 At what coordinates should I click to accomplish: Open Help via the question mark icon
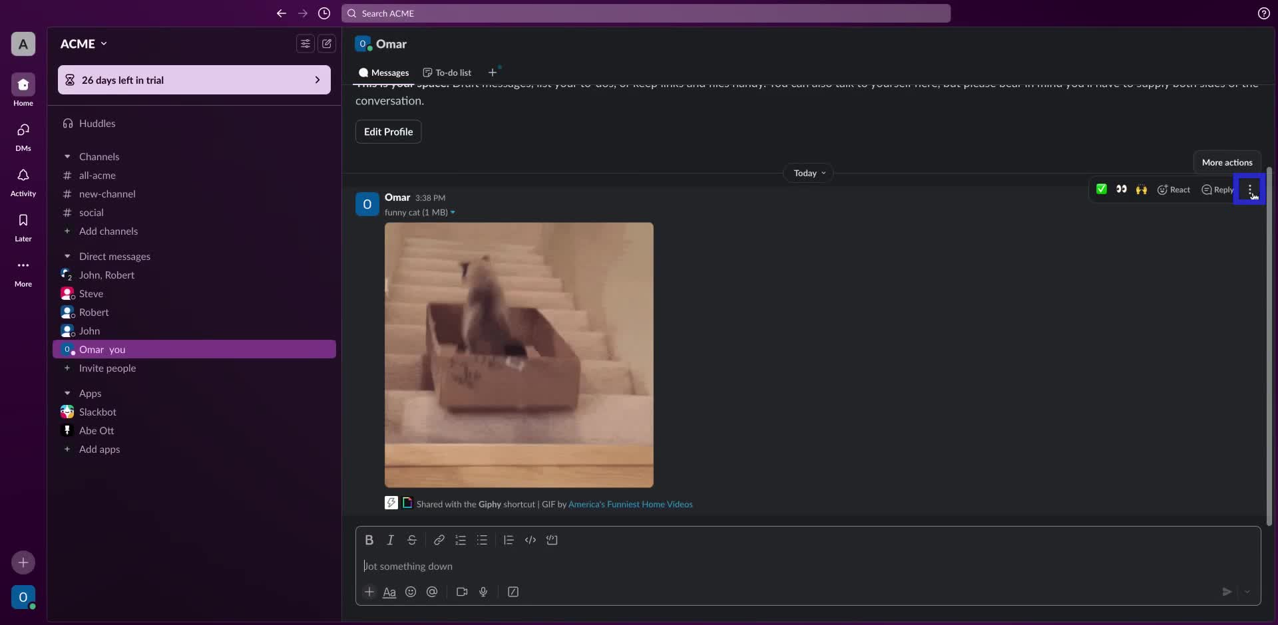(1263, 13)
